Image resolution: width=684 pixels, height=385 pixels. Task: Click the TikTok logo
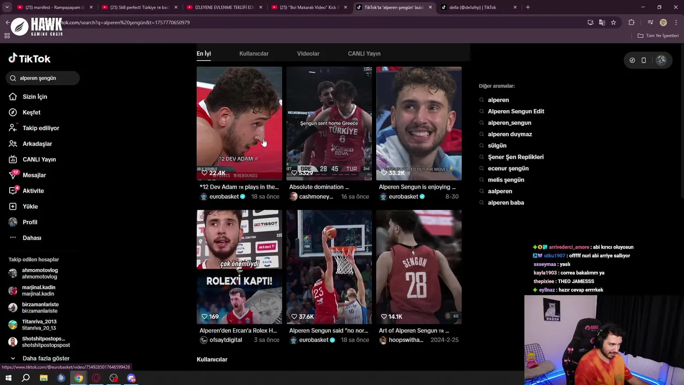pyautogui.click(x=29, y=58)
